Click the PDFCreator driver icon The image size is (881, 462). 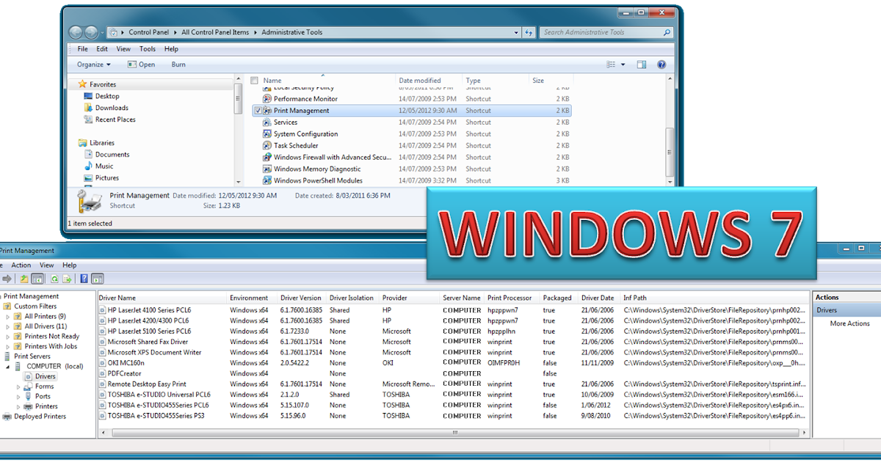(x=102, y=373)
